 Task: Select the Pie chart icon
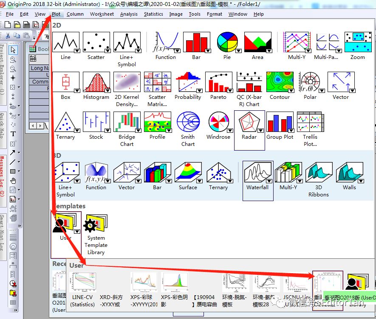[x=227, y=42]
